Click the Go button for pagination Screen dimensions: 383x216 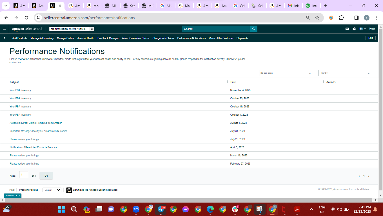[x=46, y=176]
